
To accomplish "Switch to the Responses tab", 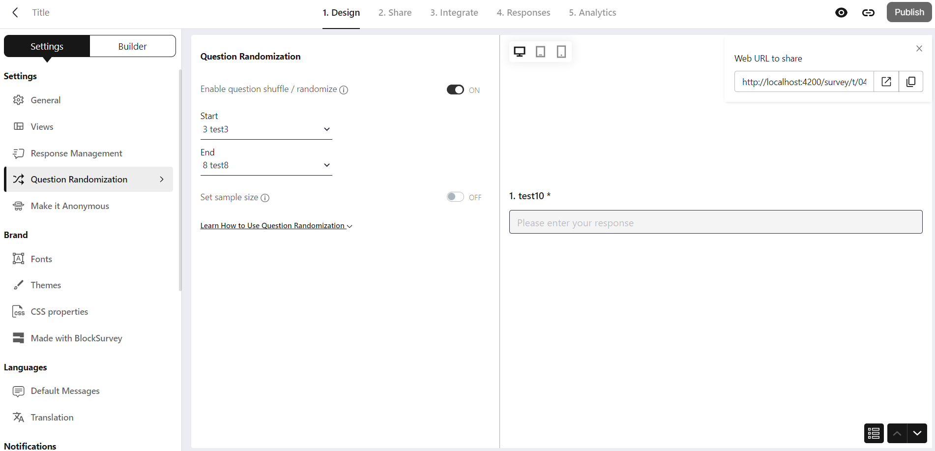I will click(524, 12).
